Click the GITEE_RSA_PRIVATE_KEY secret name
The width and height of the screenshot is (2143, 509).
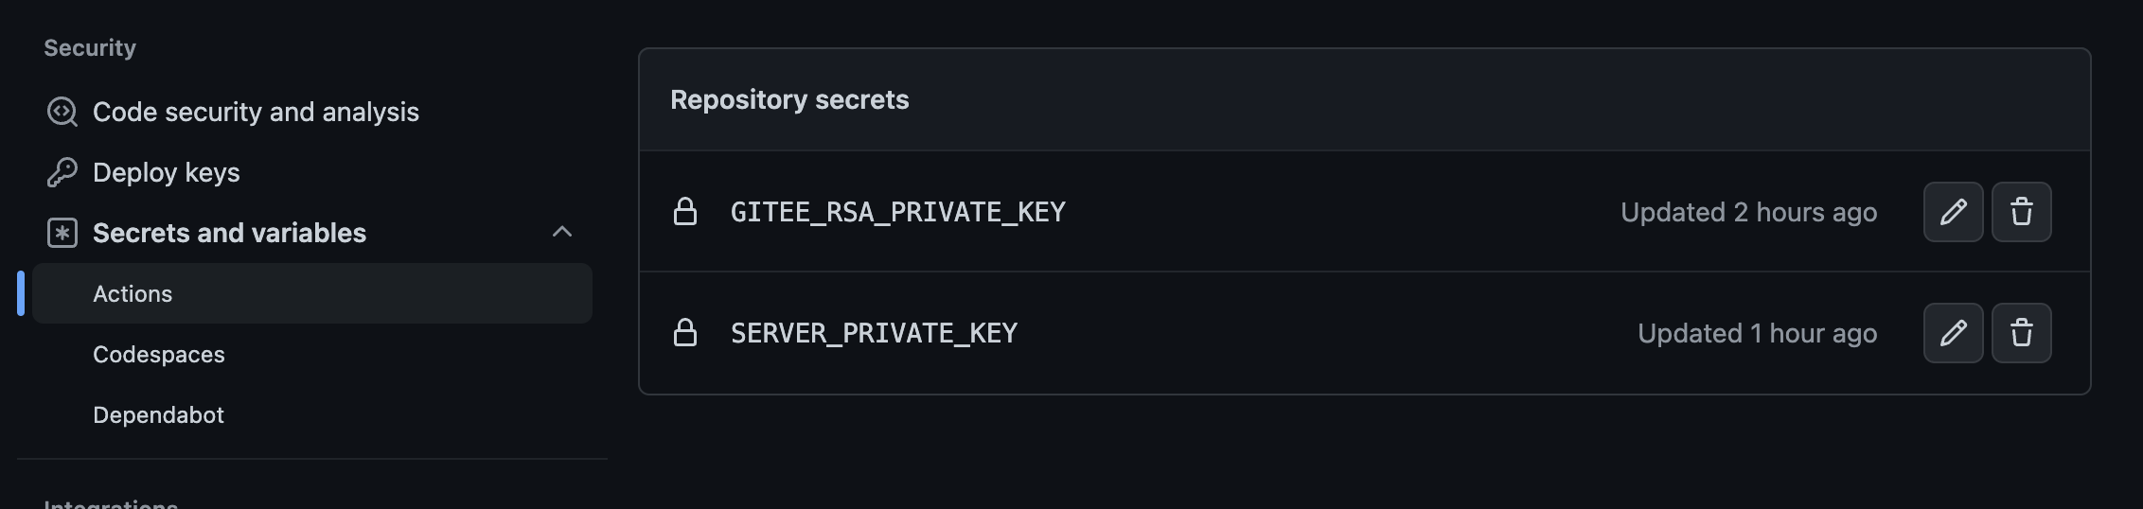[897, 212]
